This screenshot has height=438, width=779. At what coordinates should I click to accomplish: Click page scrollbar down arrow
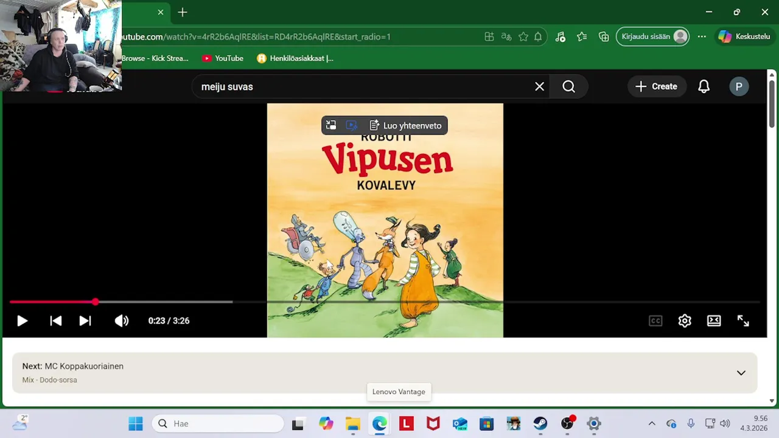(772, 401)
